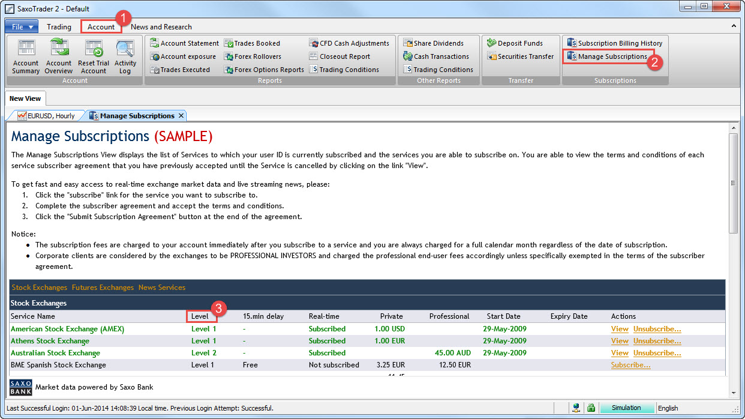Unsubscribe from Australian Stock Exchange

(x=657, y=353)
